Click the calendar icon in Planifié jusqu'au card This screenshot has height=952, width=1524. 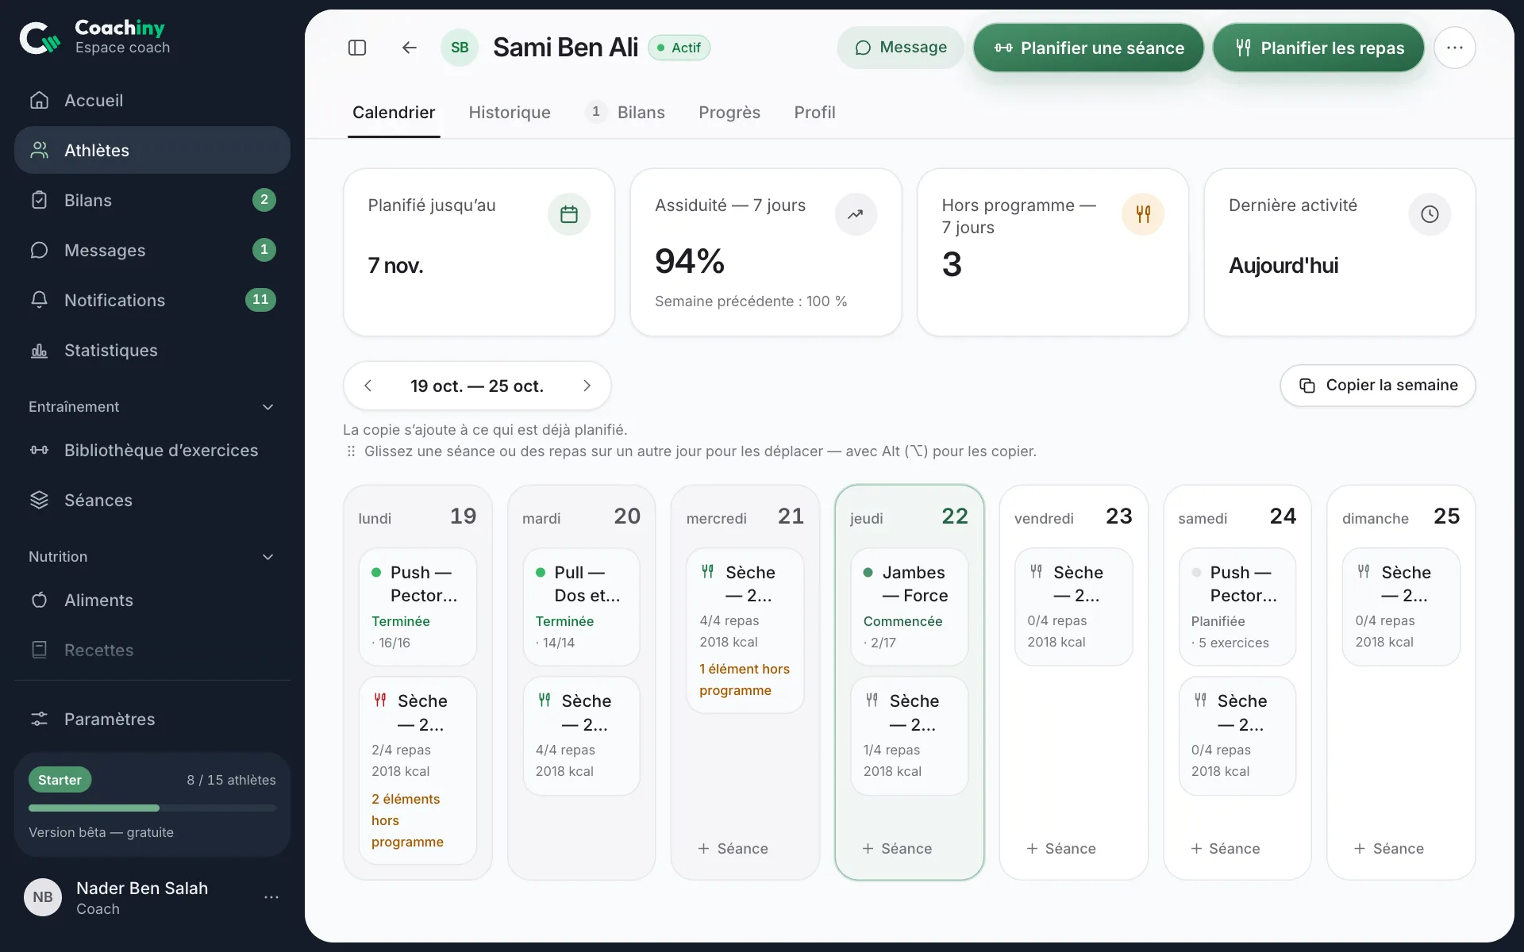(x=568, y=214)
